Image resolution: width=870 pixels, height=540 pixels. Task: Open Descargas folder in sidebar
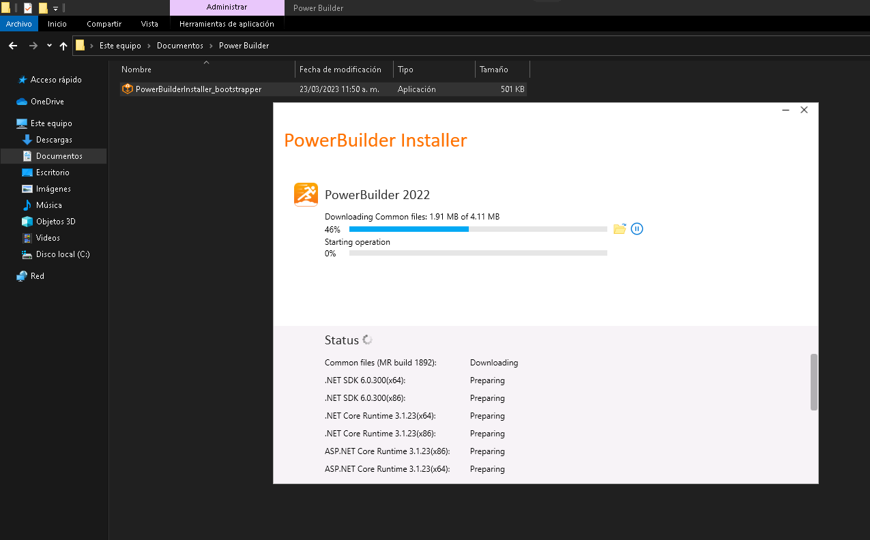click(54, 140)
